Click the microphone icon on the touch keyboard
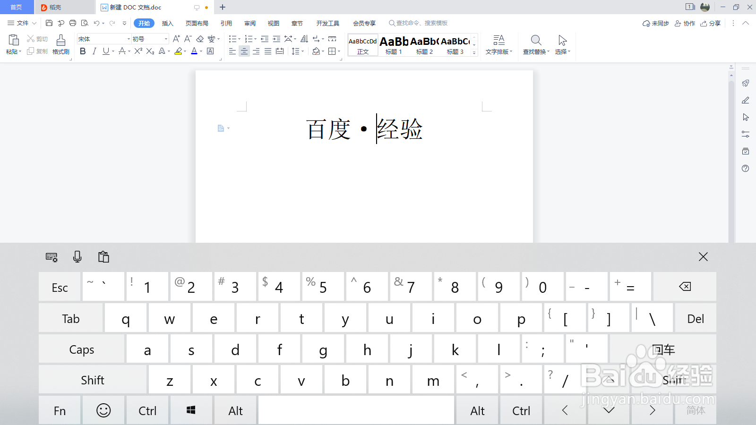756x425 pixels. click(x=77, y=256)
